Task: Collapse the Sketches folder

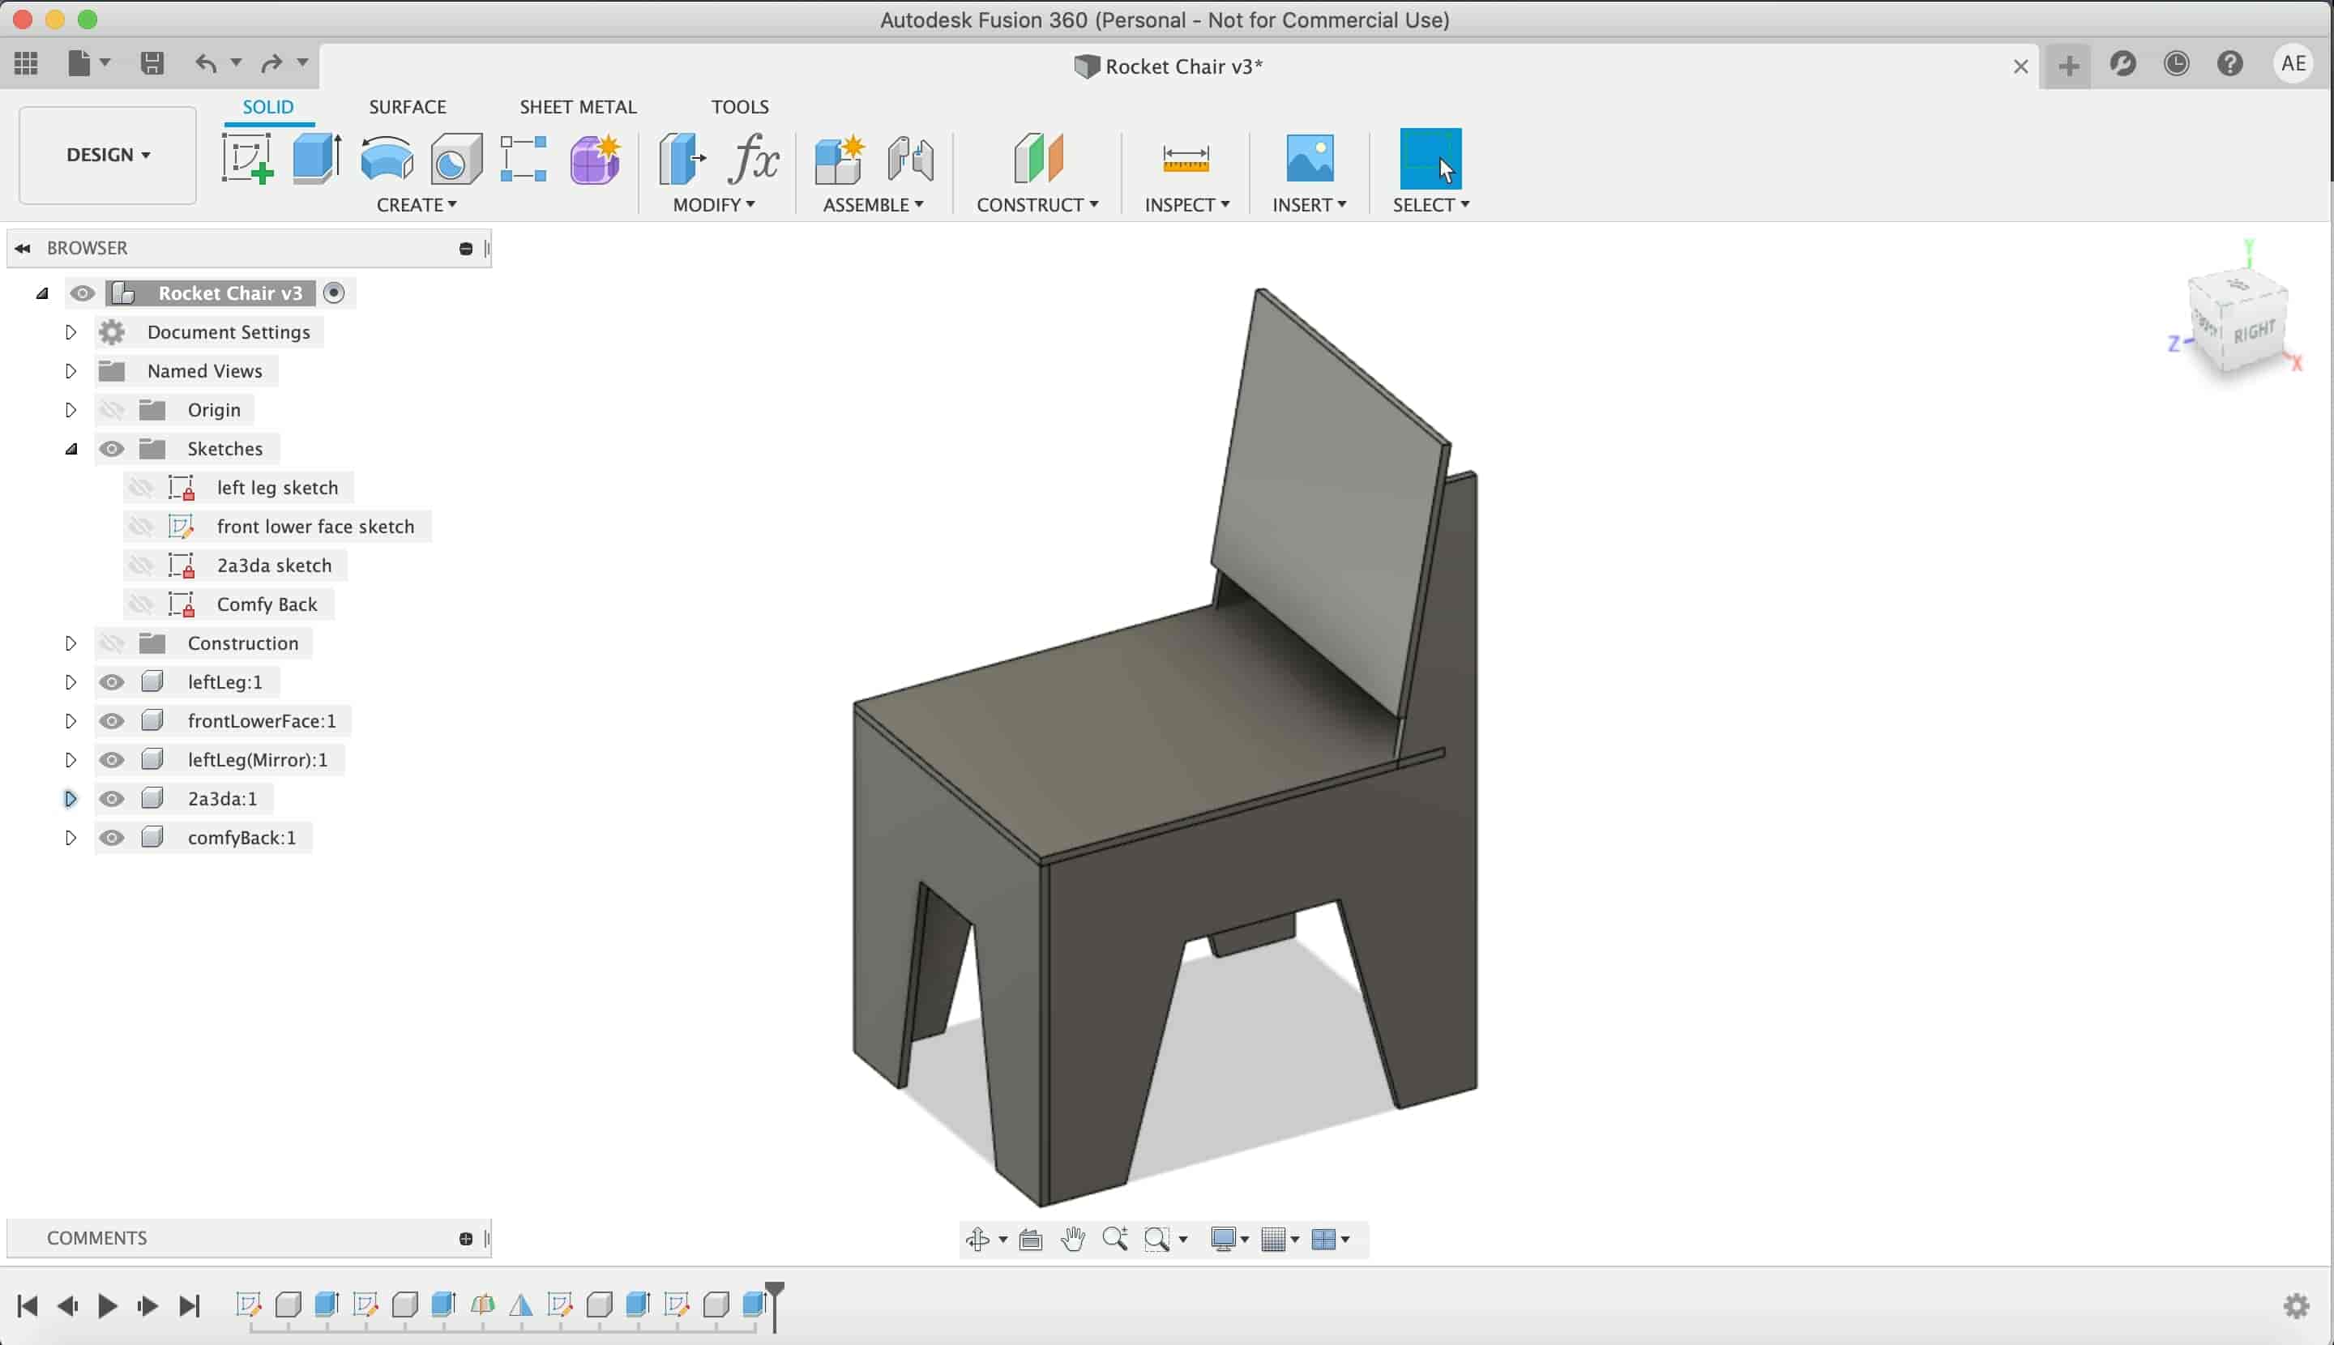Action: point(71,449)
